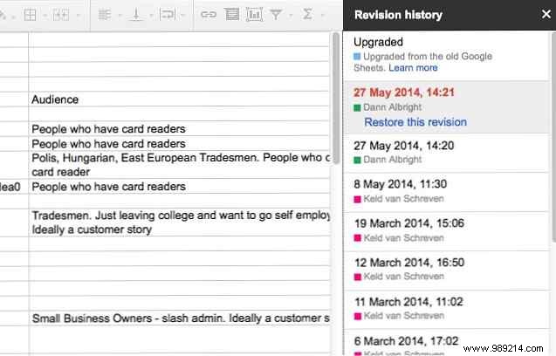Select the Upgraded revision entry
Screen dimensions: 556x356
tap(446, 55)
